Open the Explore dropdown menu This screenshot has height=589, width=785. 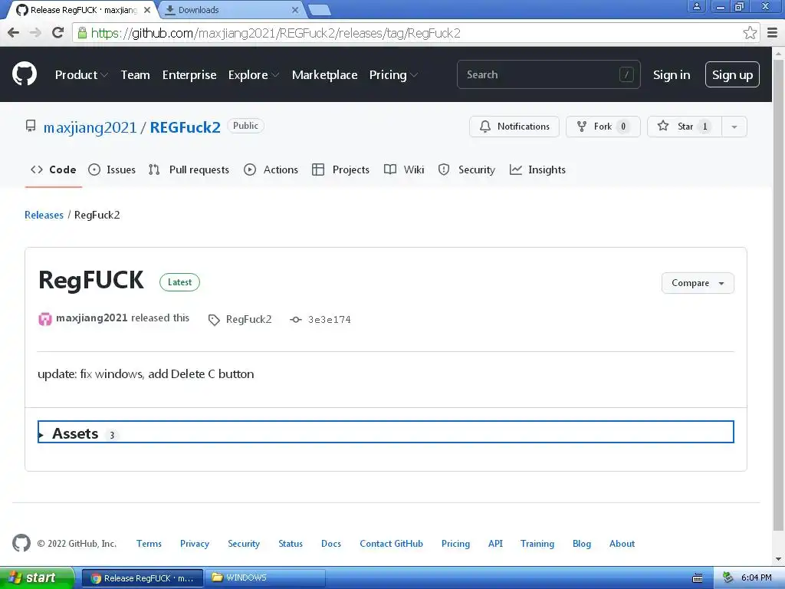click(253, 74)
